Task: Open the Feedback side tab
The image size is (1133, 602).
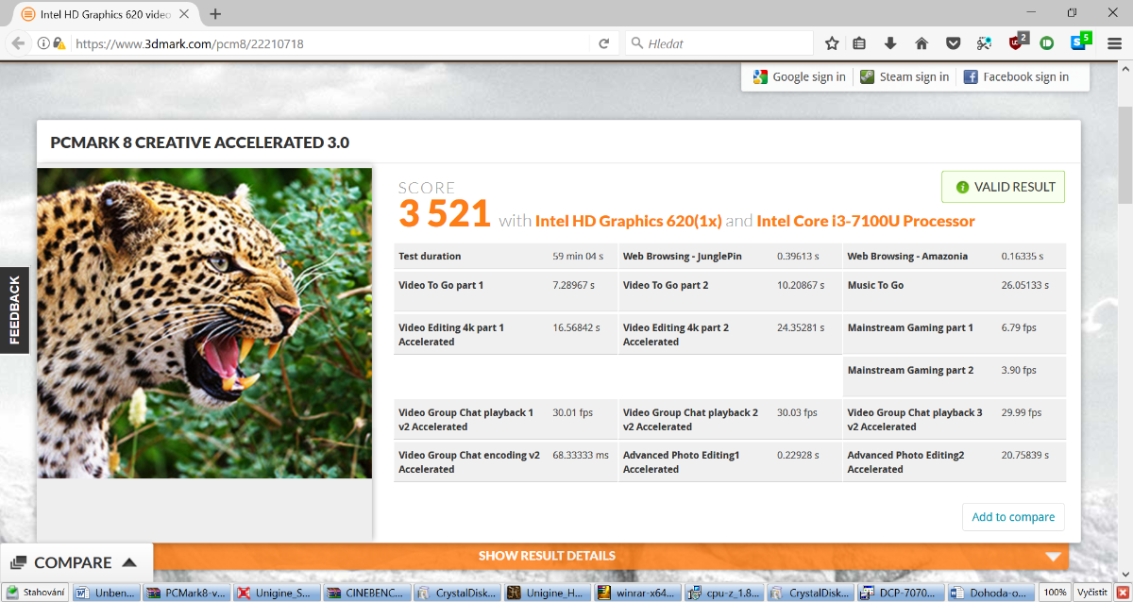Action: point(14,309)
